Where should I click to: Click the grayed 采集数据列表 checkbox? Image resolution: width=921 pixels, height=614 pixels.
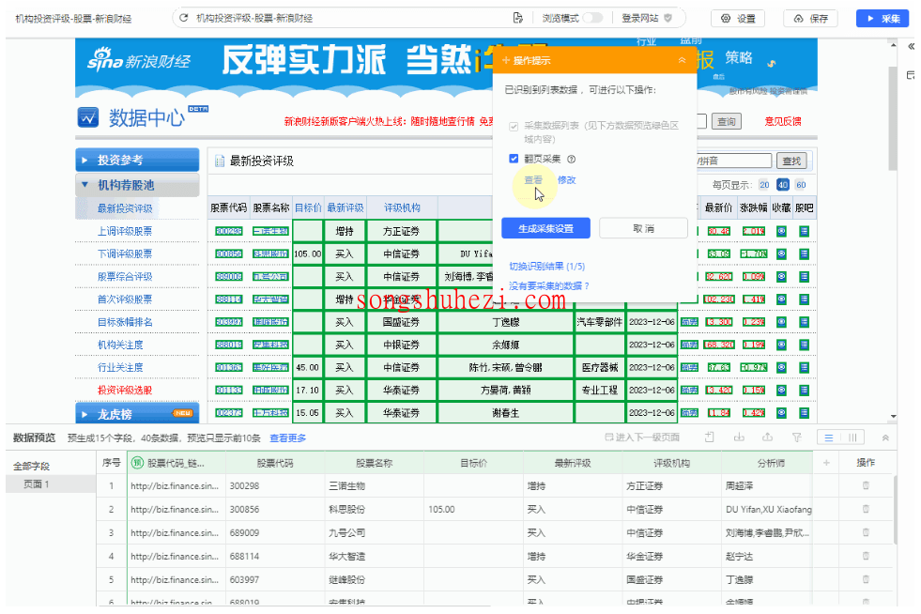514,127
